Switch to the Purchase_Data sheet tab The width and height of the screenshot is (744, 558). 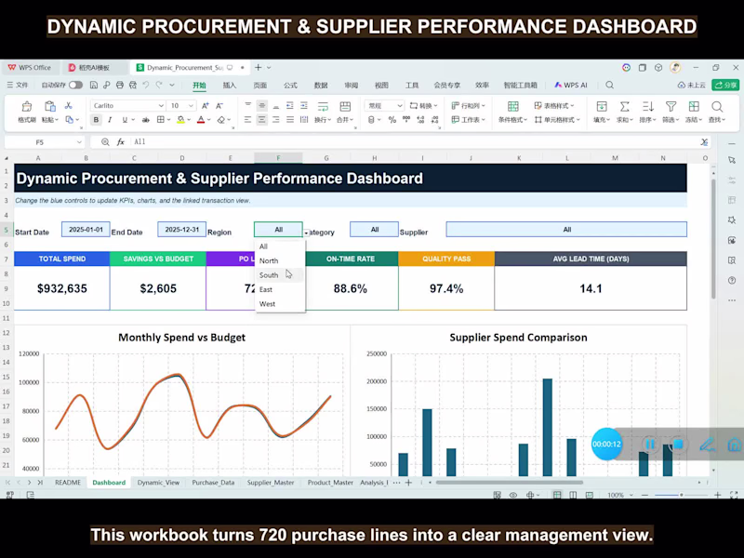pyautogui.click(x=213, y=482)
